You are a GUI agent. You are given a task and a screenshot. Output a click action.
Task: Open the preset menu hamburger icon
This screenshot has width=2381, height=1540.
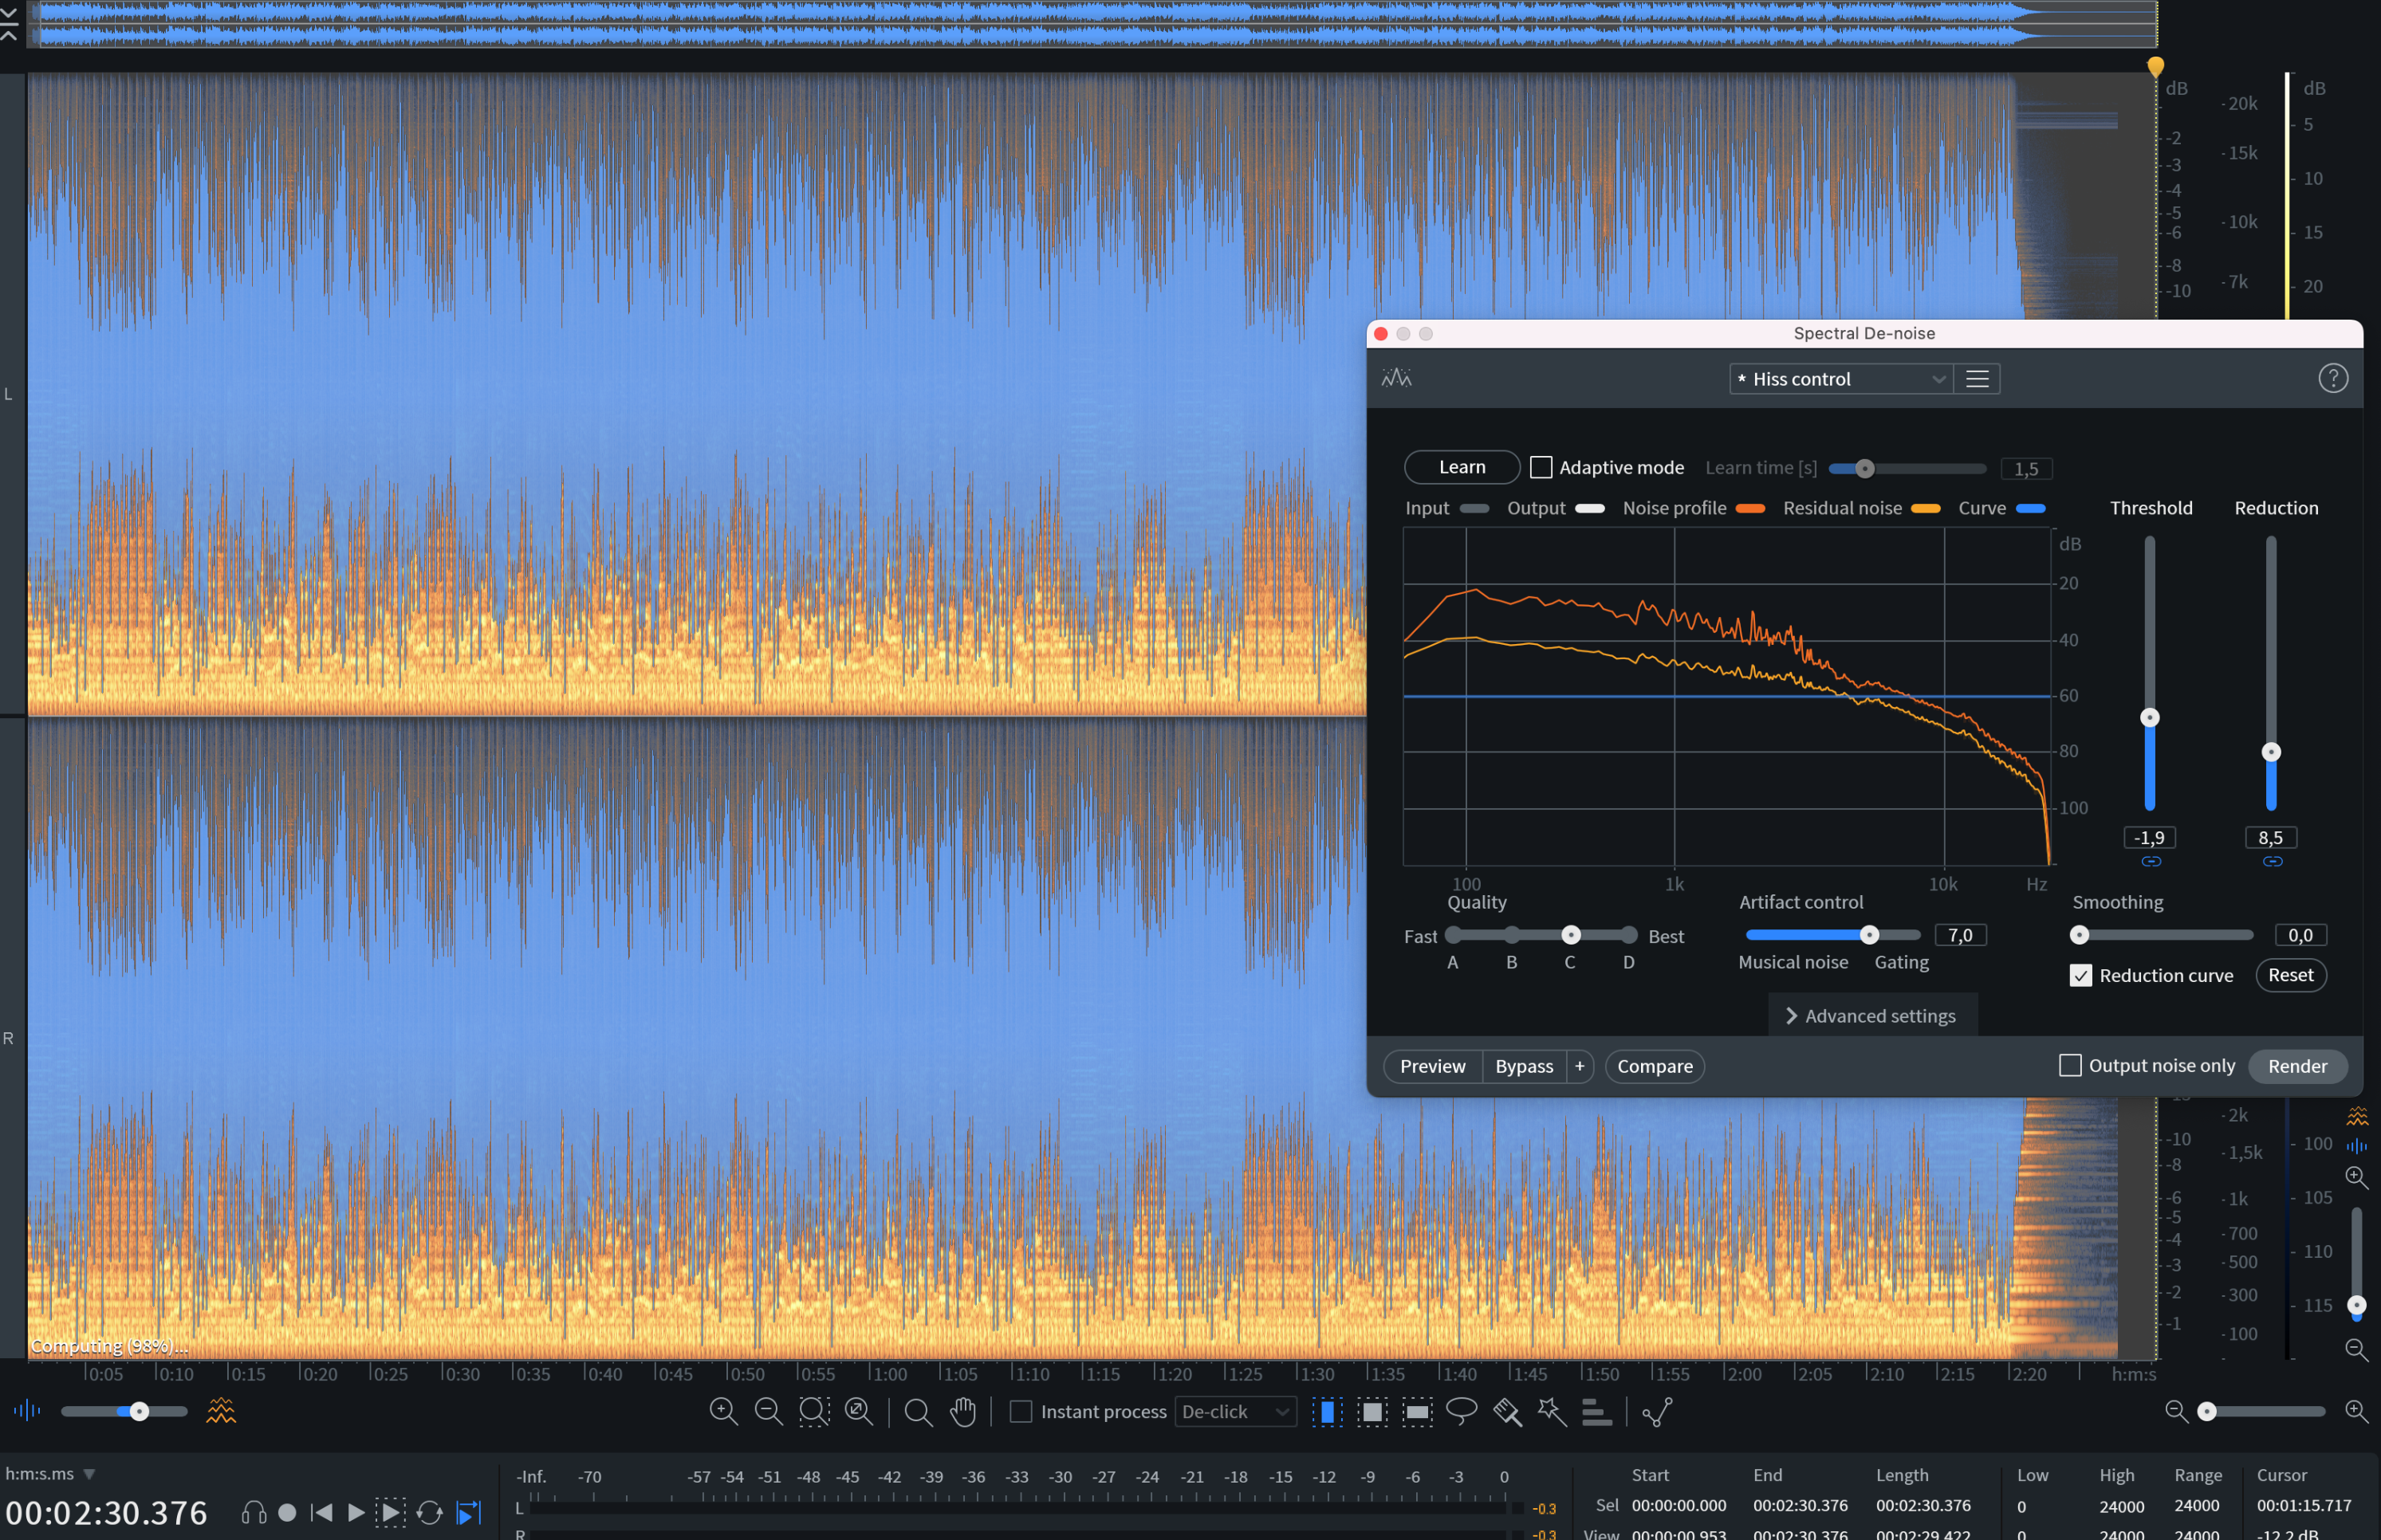click(1977, 379)
